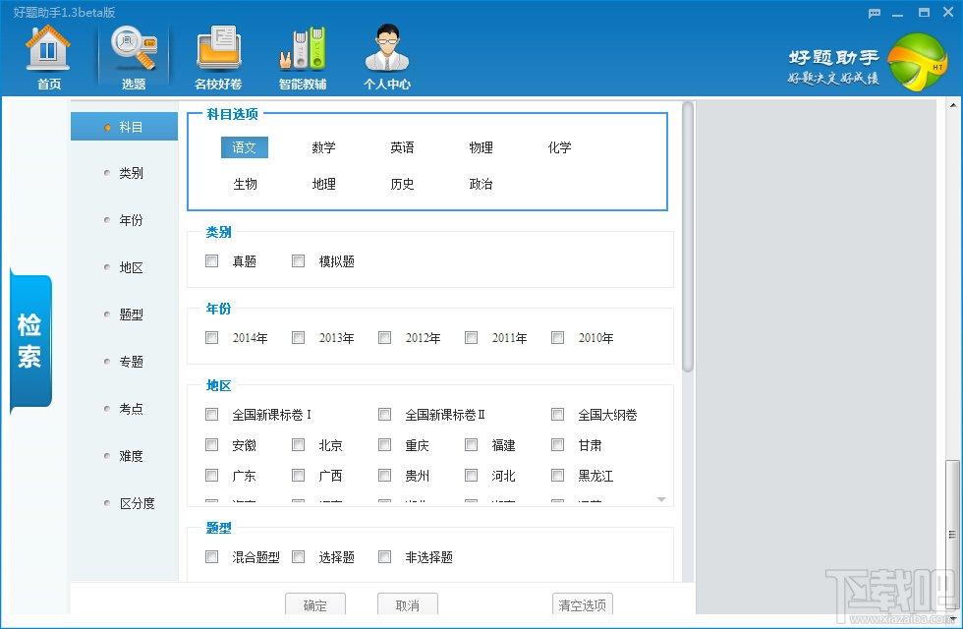Open the 名校好卷 papers icon

click(x=218, y=48)
